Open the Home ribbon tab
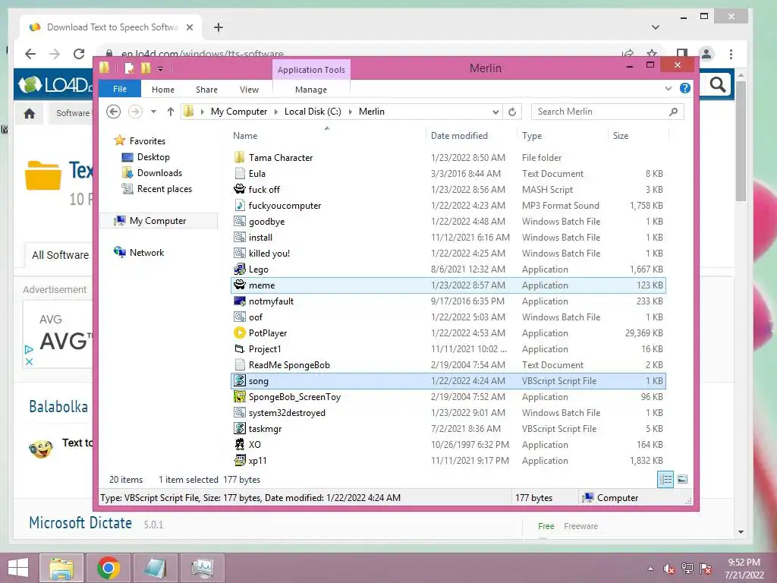This screenshot has width=777, height=583. pyautogui.click(x=163, y=90)
